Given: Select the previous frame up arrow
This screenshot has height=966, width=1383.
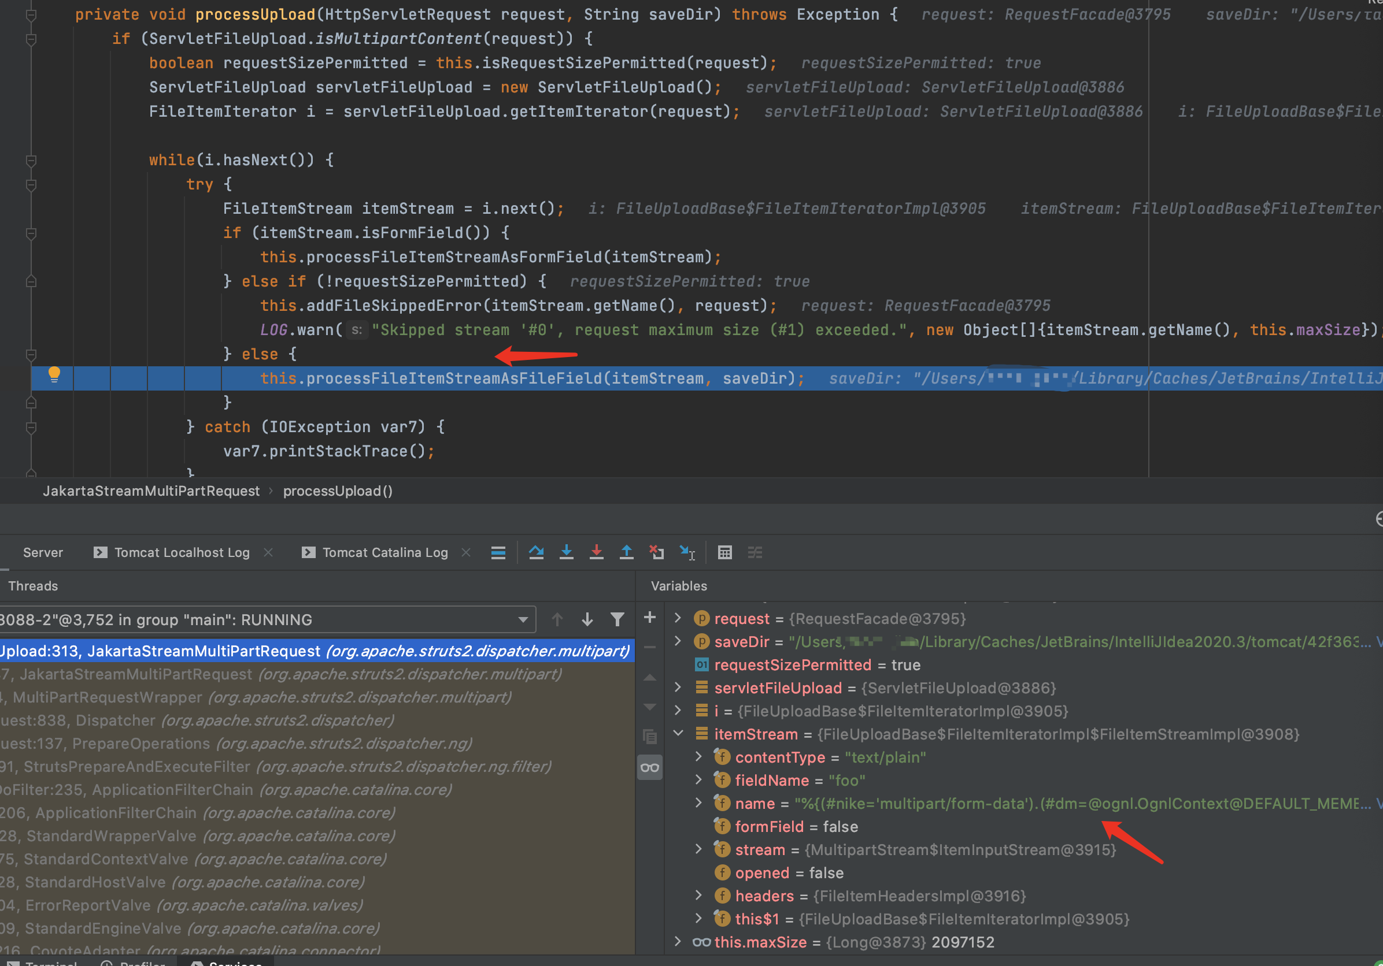Looking at the screenshot, I should pos(557,619).
